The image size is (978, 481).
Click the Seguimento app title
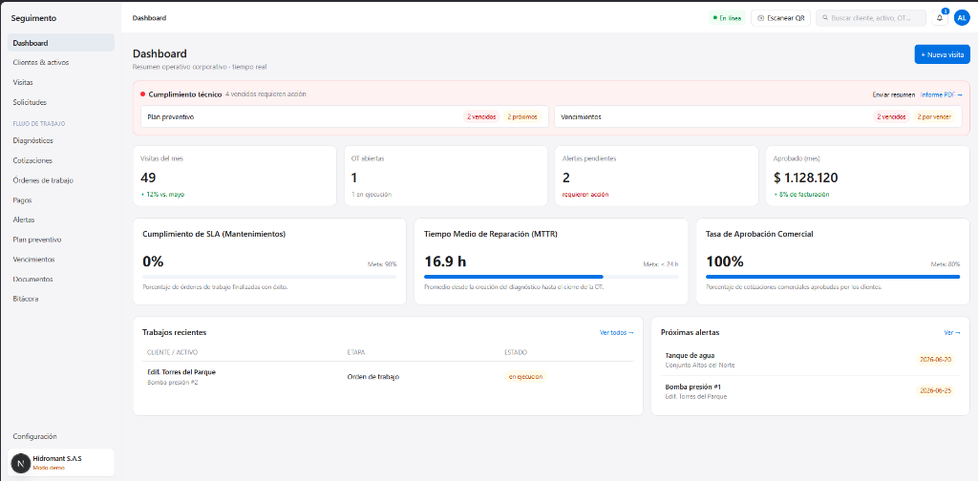(x=33, y=18)
